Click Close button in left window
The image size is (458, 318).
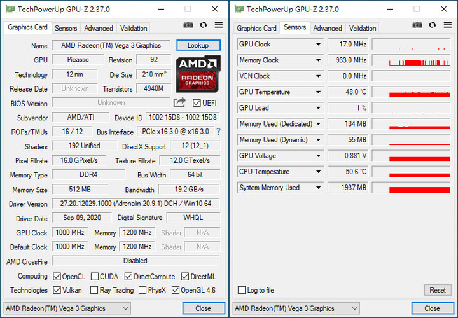204,308
